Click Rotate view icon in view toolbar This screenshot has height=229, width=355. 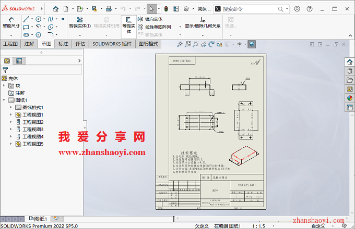click(211, 44)
